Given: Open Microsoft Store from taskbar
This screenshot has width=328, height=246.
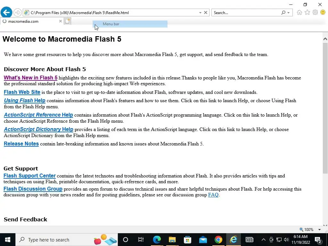Looking at the screenshot, I should point(187,240).
